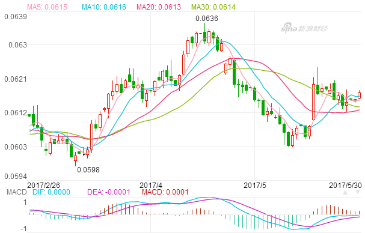Select the MA10: 0.0616 legend label
365x233 pixels.
pyautogui.click(x=104, y=7)
